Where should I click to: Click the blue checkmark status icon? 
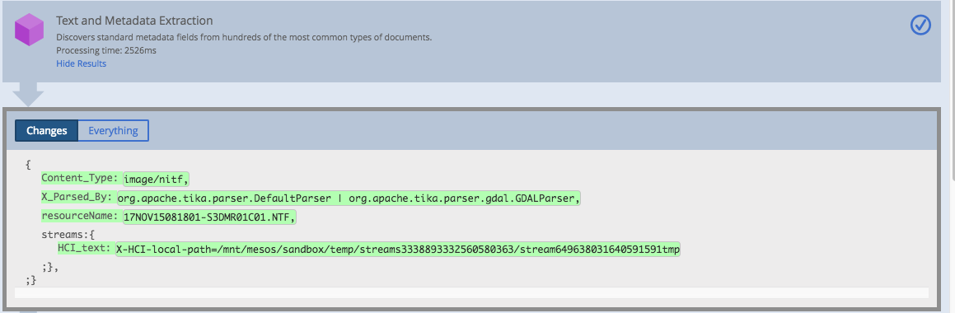(x=920, y=25)
